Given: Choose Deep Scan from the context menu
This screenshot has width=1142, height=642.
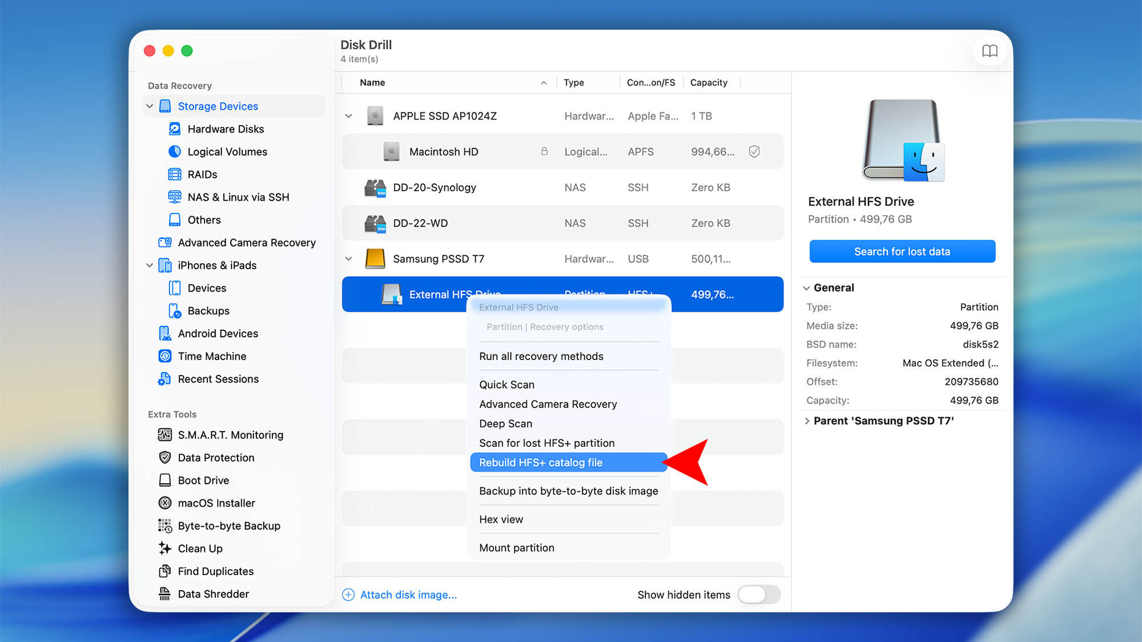Looking at the screenshot, I should point(505,423).
